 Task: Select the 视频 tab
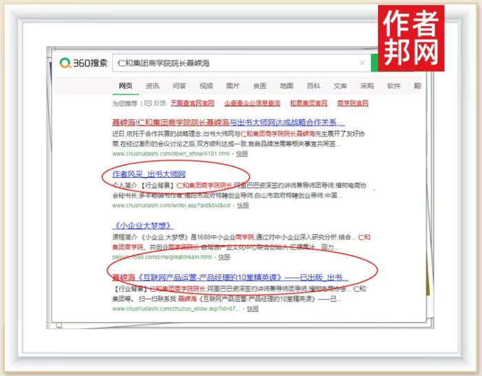[206, 86]
